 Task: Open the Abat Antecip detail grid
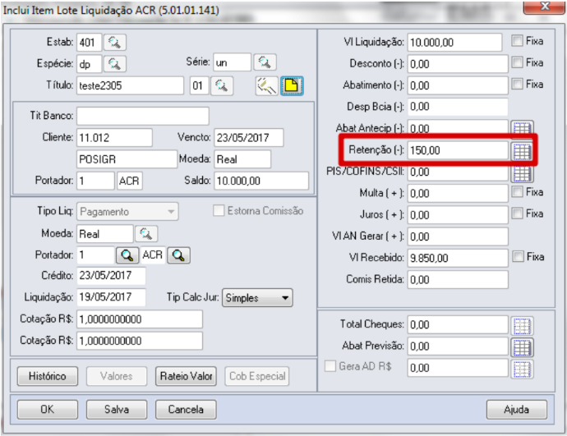click(x=522, y=129)
